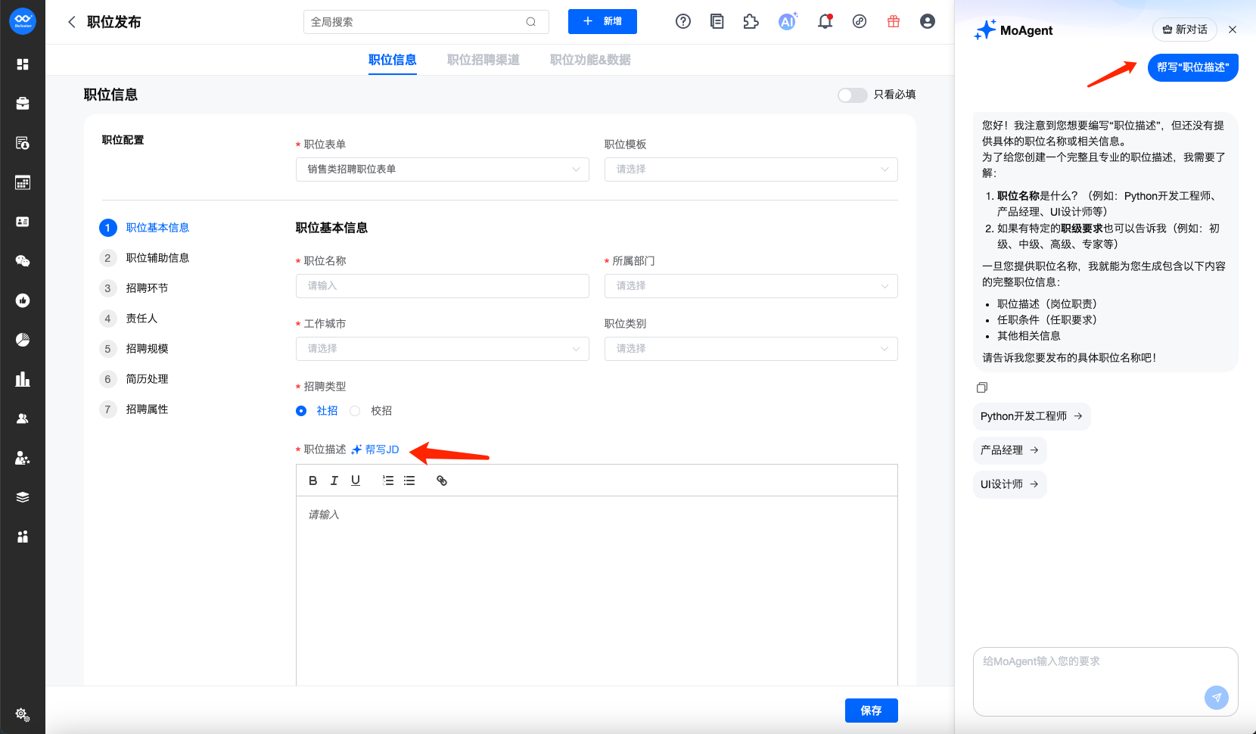Insert a link in description editor
This screenshot has height=734, width=1256.
442,481
